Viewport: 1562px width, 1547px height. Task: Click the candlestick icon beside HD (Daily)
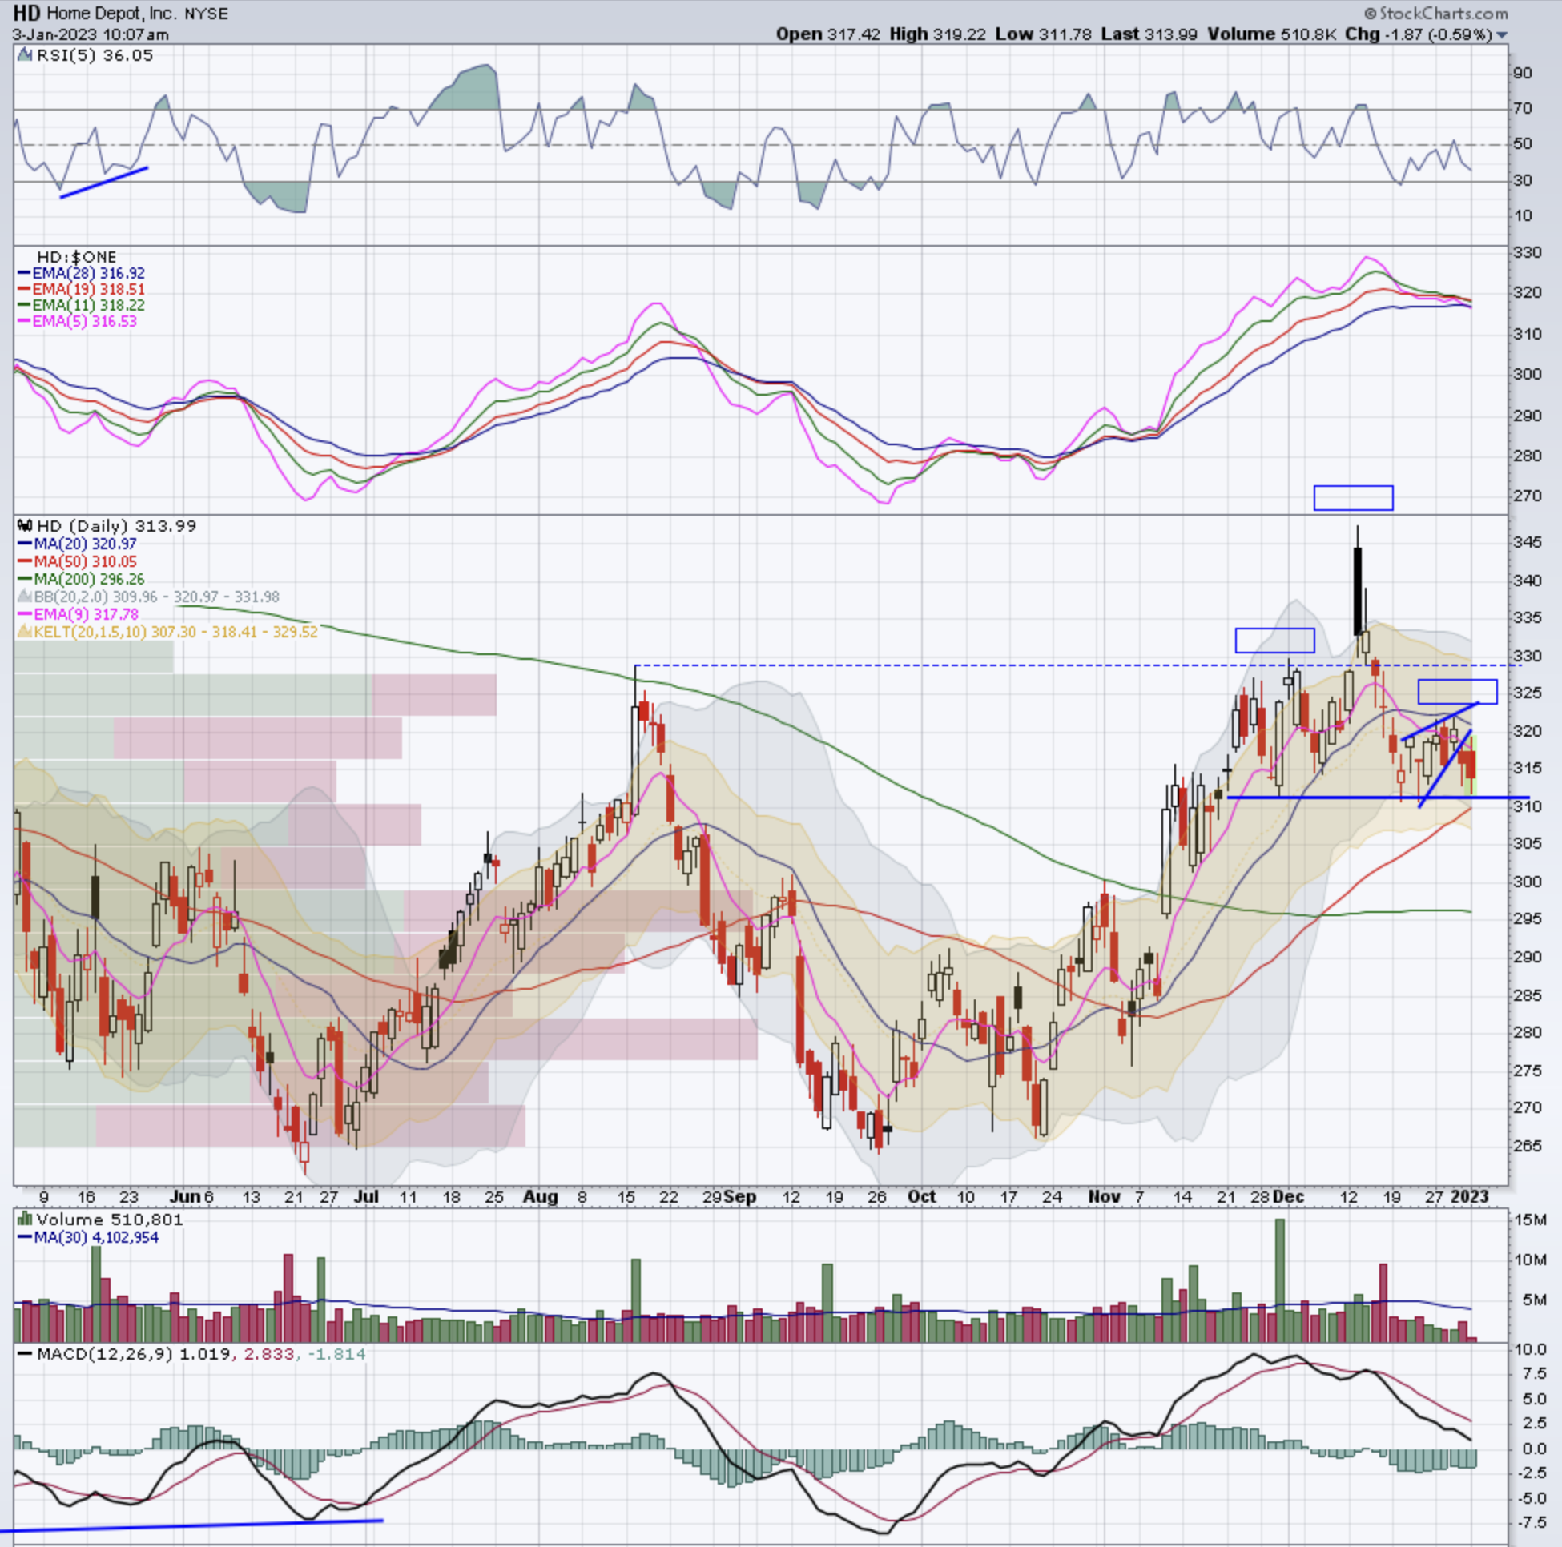pyautogui.click(x=26, y=525)
